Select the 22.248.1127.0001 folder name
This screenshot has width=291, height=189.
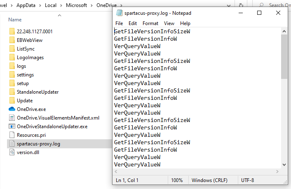[35, 32]
